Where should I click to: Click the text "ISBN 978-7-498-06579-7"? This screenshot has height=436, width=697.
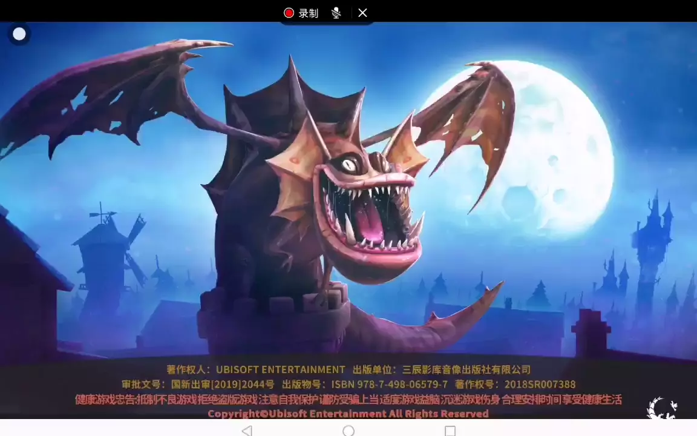(x=390, y=385)
